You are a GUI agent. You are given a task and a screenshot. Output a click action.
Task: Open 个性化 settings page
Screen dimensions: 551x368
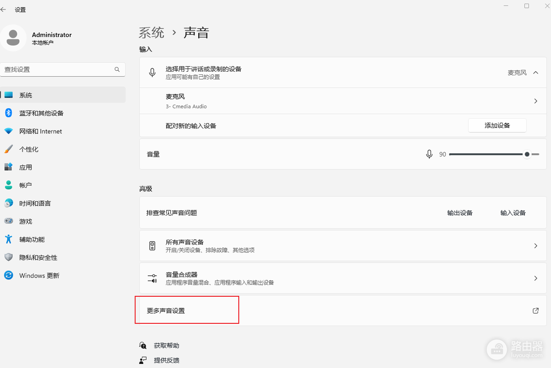click(x=63, y=149)
